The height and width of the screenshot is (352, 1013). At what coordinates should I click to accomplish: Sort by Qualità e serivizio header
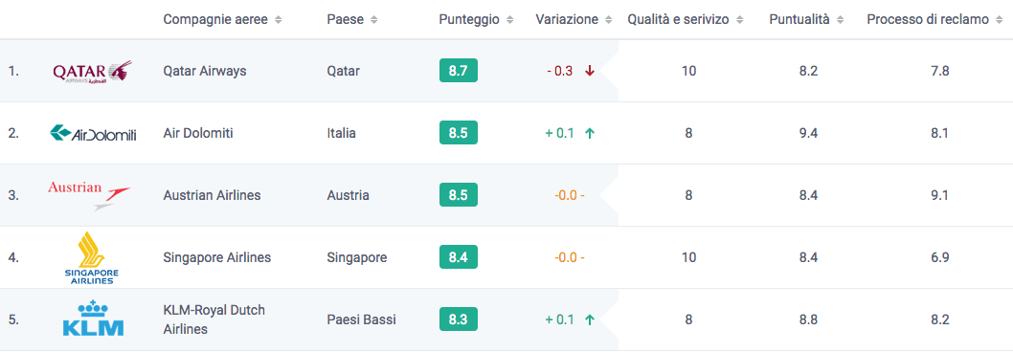click(x=687, y=20)
